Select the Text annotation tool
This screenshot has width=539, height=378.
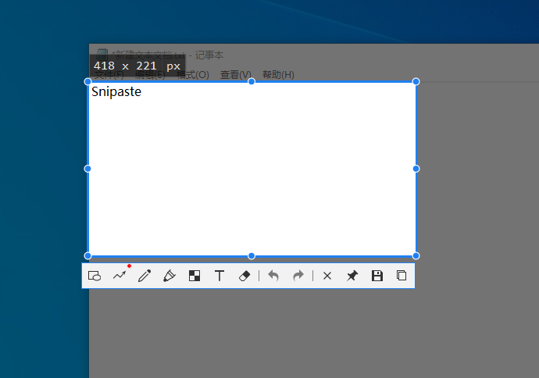pyautogui.click(x=220, y=276)
